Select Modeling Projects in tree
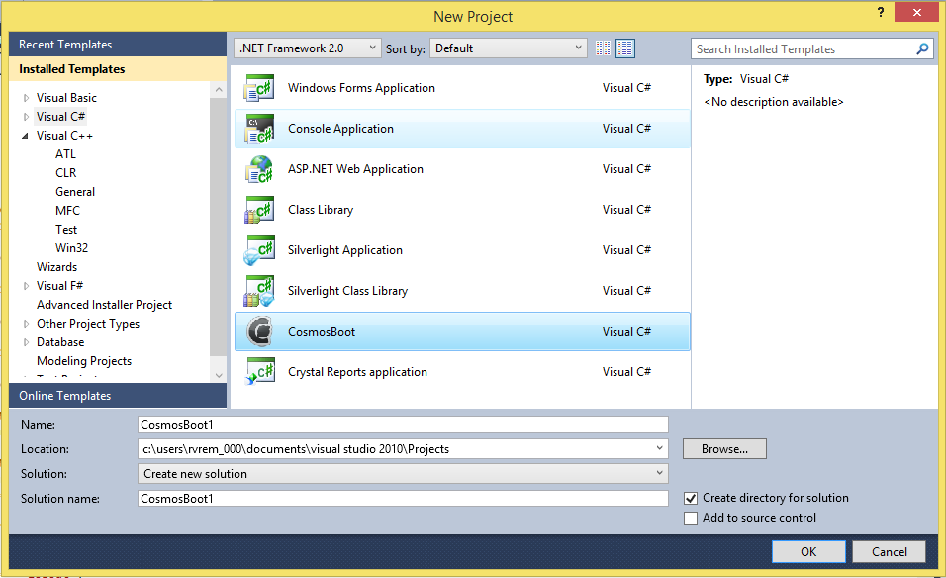Screen dimensions: 946x578 click(x=84, y=361)
